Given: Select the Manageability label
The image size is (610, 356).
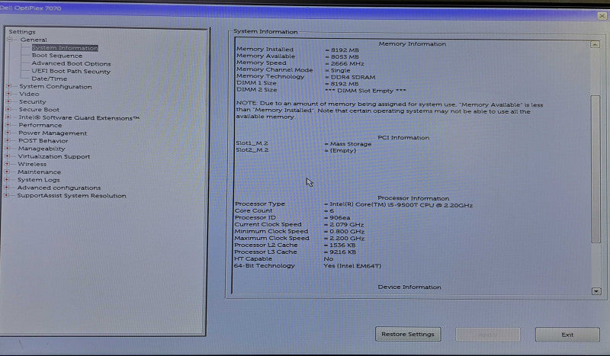Looking at the screenshot, I should (41, 148).
